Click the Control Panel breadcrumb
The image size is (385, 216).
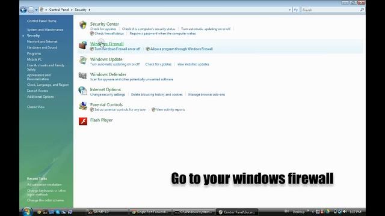tap(59, 10)
